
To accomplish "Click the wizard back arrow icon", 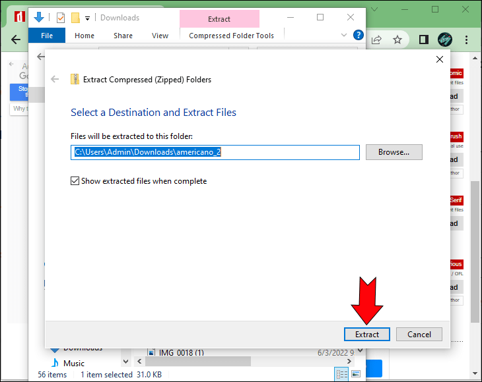I will pyautogui.click(x=55, y=80).
